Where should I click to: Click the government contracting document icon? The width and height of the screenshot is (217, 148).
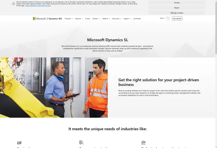pos(81,143)
